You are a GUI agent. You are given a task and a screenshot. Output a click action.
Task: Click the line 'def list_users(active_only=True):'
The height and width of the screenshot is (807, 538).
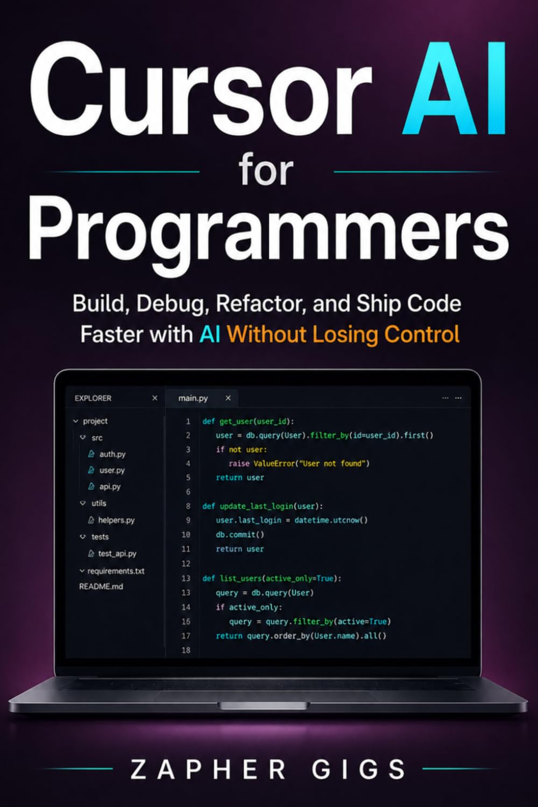tap(272, 578)
